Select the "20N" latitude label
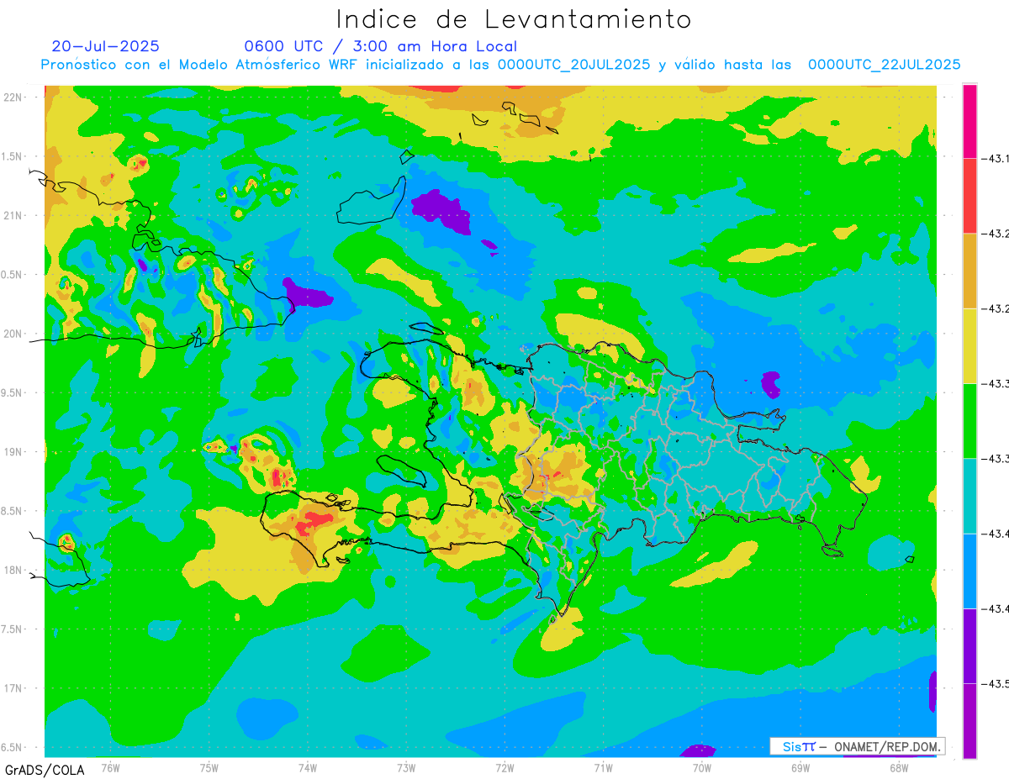Image resolution: width=1009 pixels, height=779 pixels. click(13, 334)
